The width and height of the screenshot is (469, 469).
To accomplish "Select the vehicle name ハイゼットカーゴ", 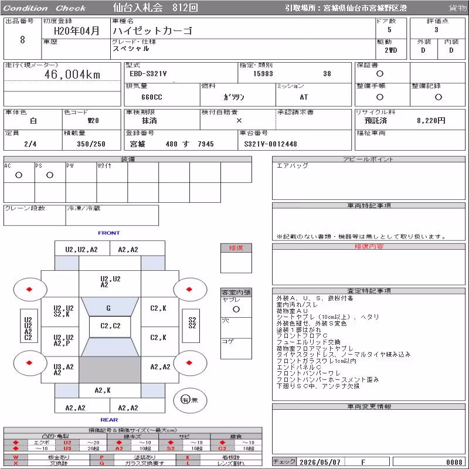I will pos(152,30).
